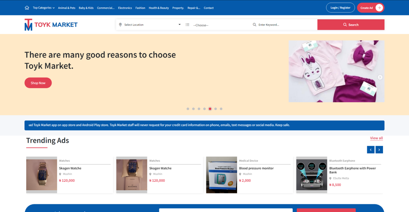Click the Login / Register button
The height and width of the screenshot is (212, 409).
[340, 8]
